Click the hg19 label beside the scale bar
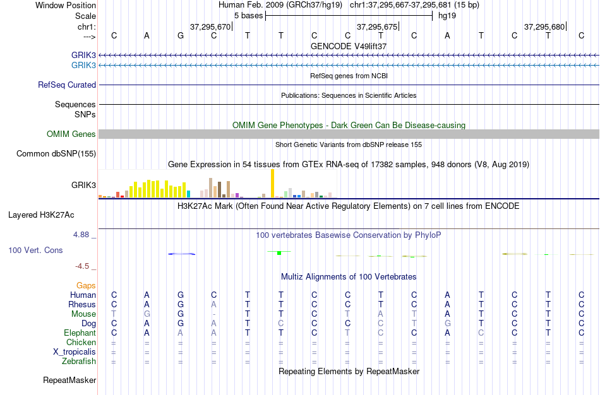 [x=447, y=16]
